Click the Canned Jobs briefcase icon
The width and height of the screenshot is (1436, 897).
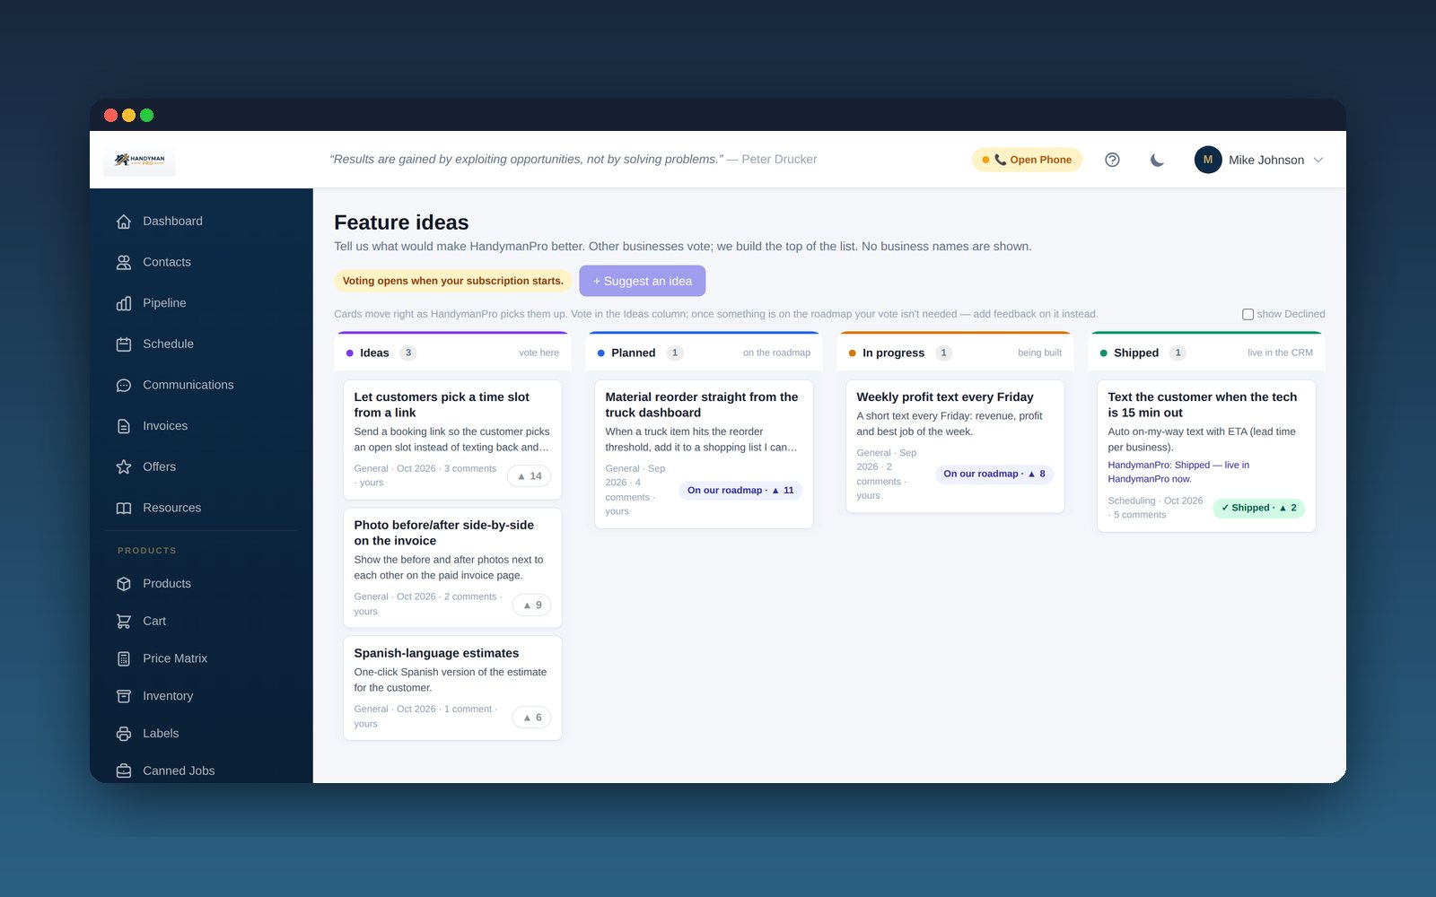click(124, 771)
